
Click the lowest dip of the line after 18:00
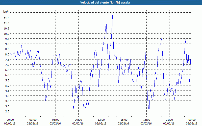coord(149,111)
